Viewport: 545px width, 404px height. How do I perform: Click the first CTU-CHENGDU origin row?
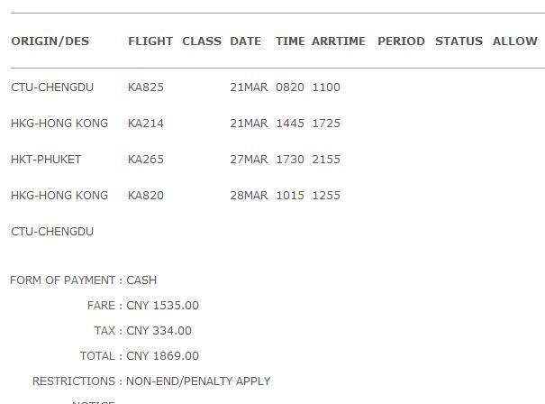[x=52, y=87]
